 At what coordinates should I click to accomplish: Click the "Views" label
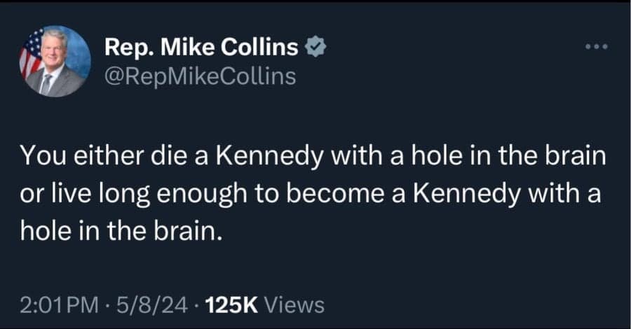[x=297, y=304]
